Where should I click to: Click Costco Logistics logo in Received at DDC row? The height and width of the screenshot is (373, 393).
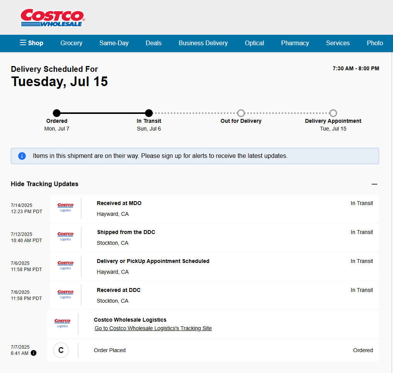[x=66, y=294]
